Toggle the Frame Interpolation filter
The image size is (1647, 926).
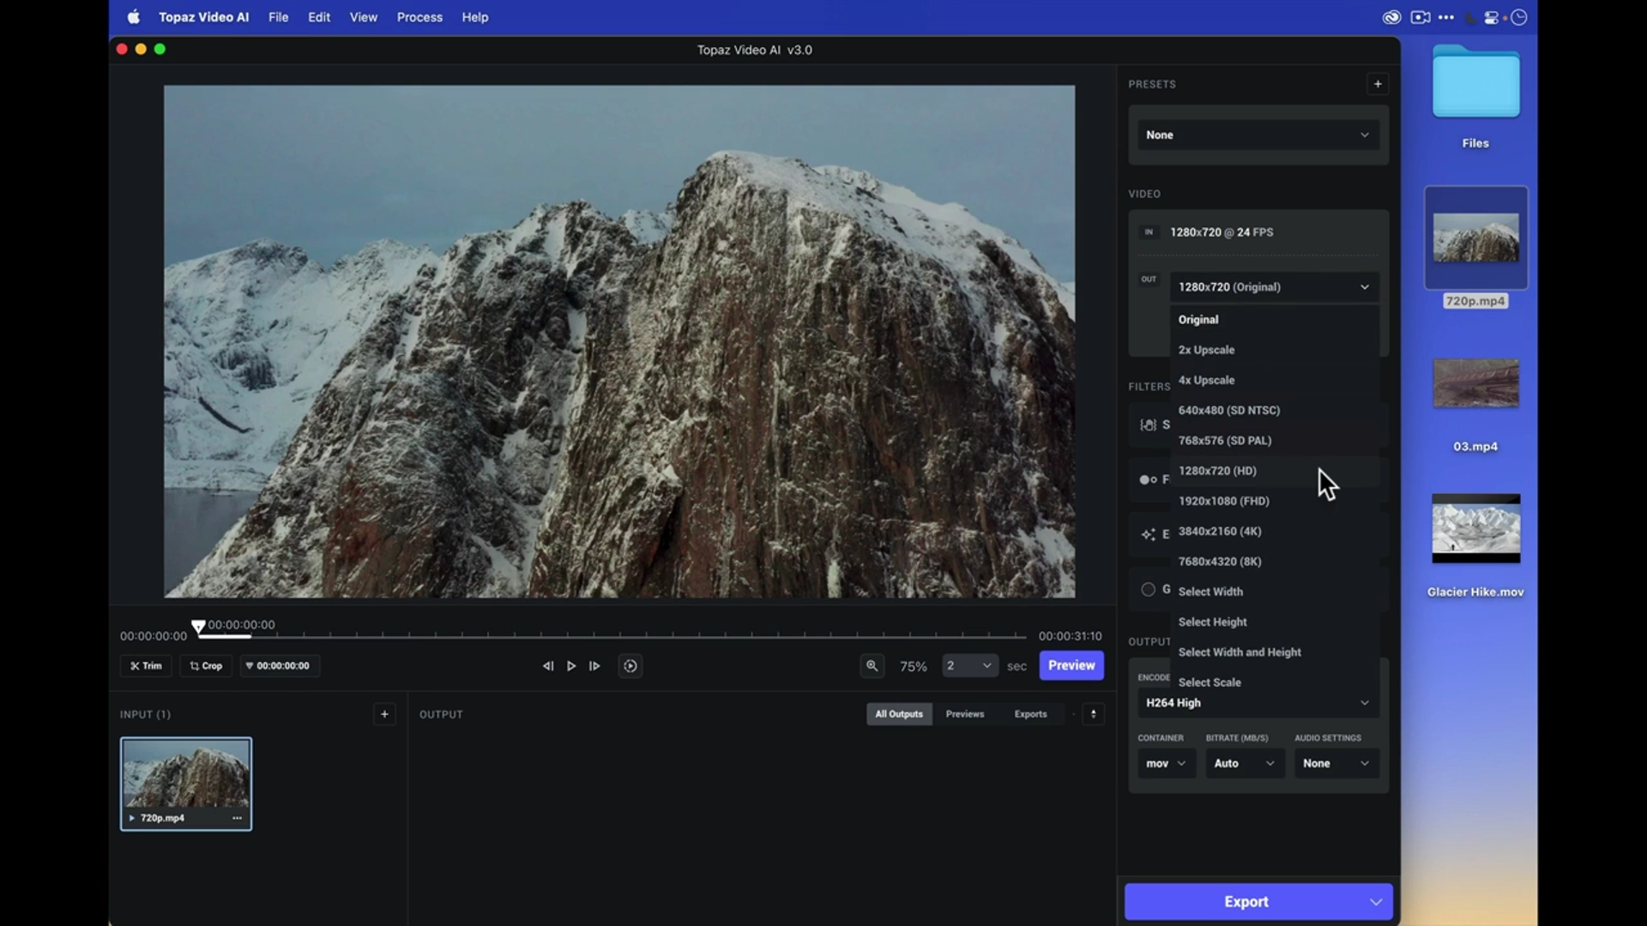[1148, 479]
